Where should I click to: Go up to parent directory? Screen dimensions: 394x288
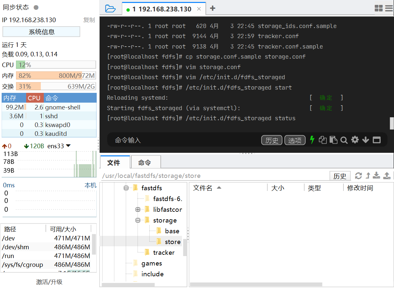(368, 176)
